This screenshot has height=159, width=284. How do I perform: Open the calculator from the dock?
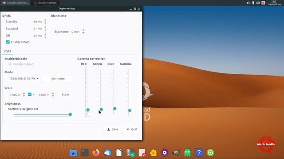[x=130, y=153]
